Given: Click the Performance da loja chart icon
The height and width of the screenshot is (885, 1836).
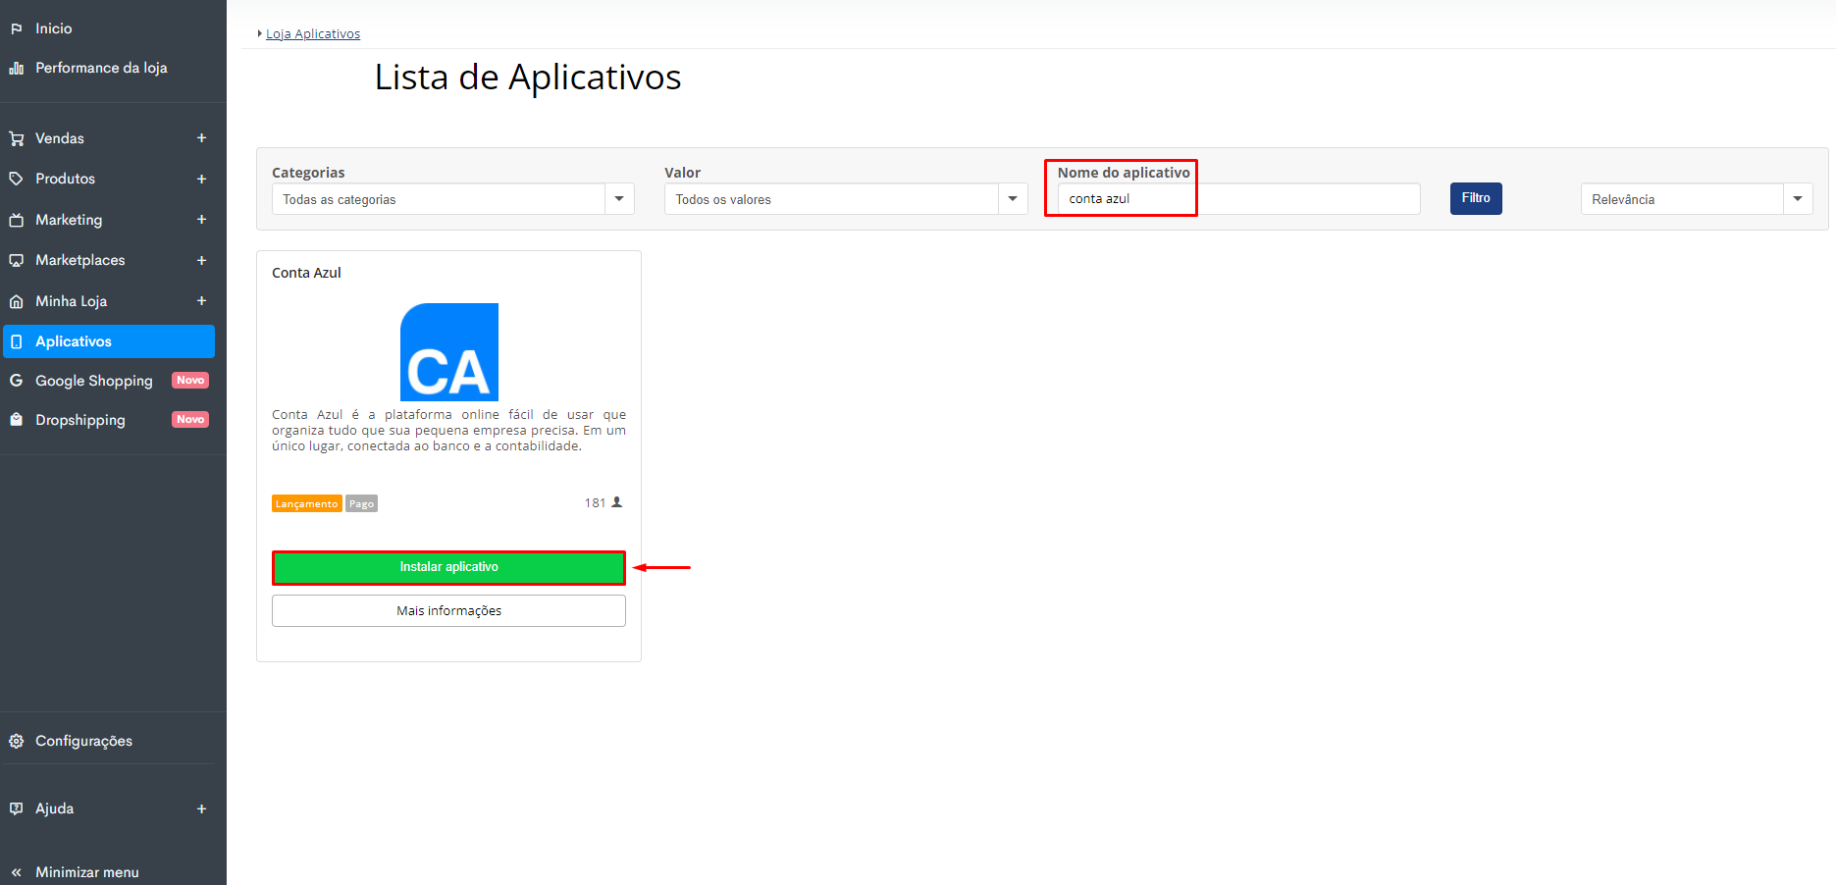Looking at the screenshot, I should pyautogui.click(x=17, y=68).
